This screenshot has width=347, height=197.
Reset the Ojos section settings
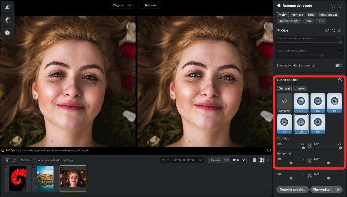(x=333, y=30)
